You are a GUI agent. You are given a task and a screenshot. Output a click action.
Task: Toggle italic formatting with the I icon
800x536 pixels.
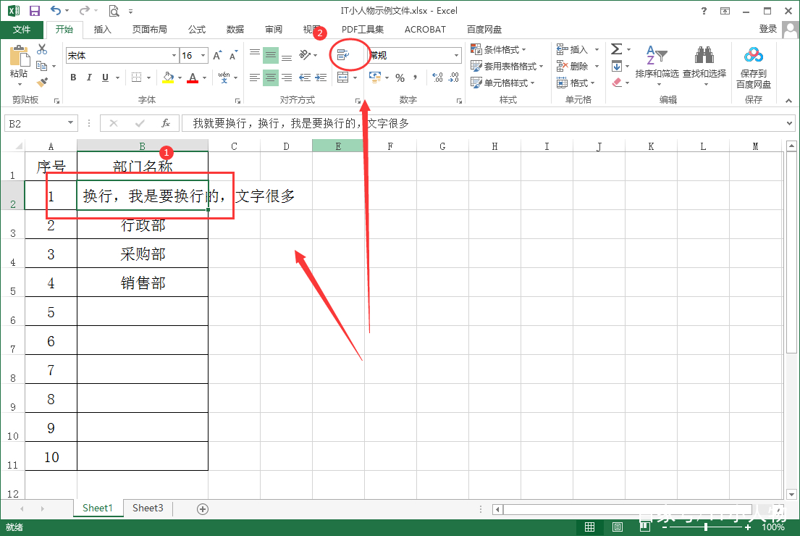tap(89, 77)
